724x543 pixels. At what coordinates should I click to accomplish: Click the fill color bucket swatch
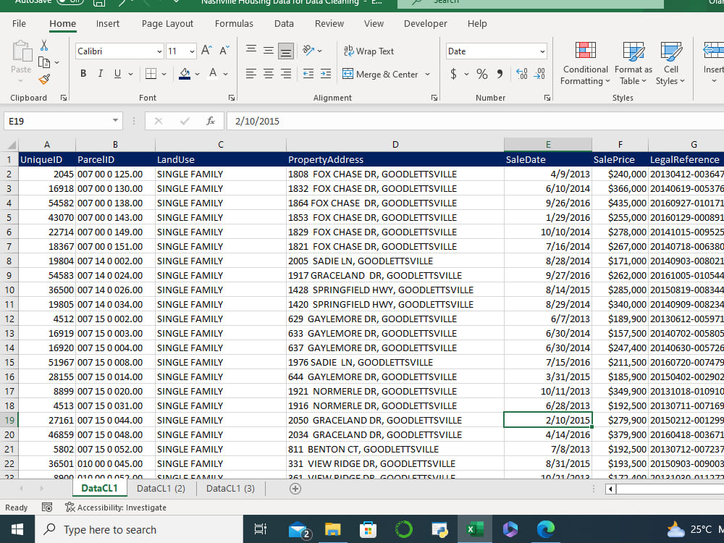coord(184,74)
